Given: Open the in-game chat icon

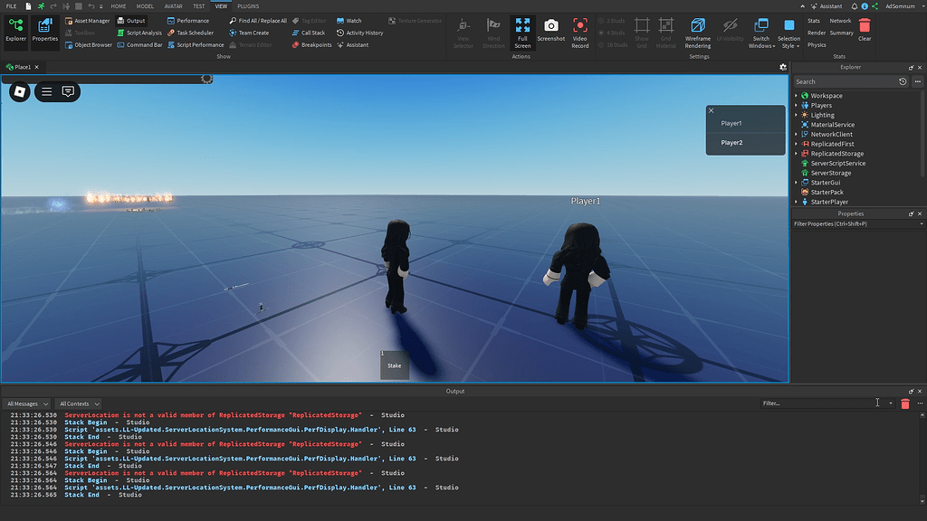Looking at the screenshot, I should 68,91.
